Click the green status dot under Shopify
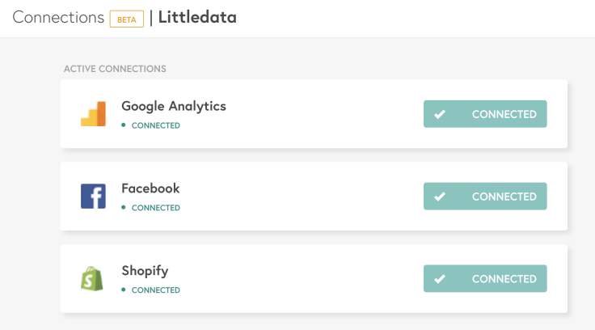This screenshot has height=330, width=595. pos(124,290)
